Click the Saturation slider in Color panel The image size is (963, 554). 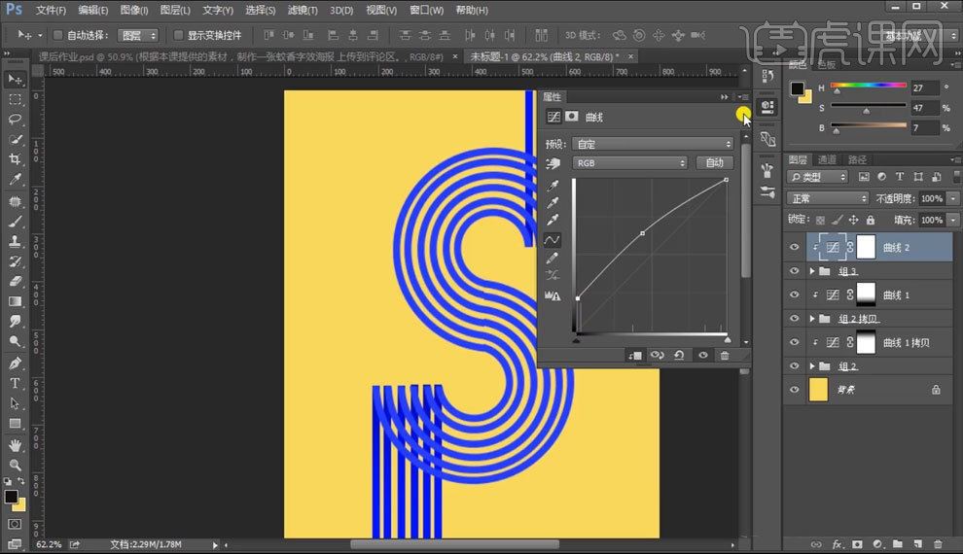pyautogui.click(x=869, y=106)
